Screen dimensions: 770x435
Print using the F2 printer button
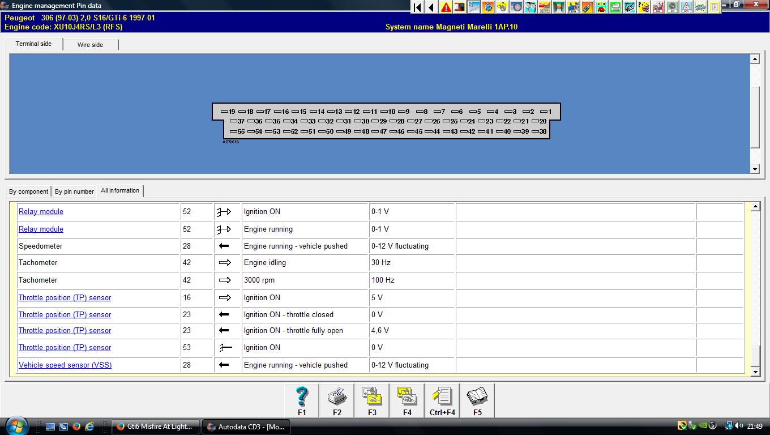coord(337,401)
